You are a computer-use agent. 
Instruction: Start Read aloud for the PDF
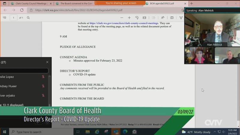point(163,18)
